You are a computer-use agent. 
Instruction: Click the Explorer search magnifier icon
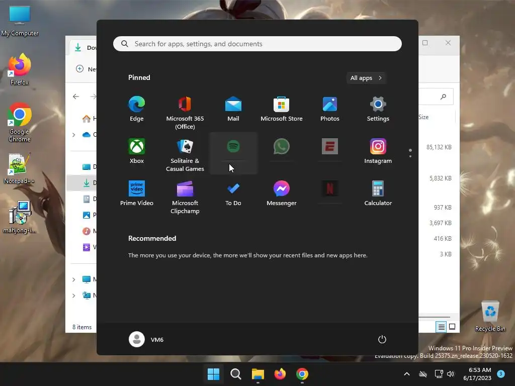[x=444, y=96]
